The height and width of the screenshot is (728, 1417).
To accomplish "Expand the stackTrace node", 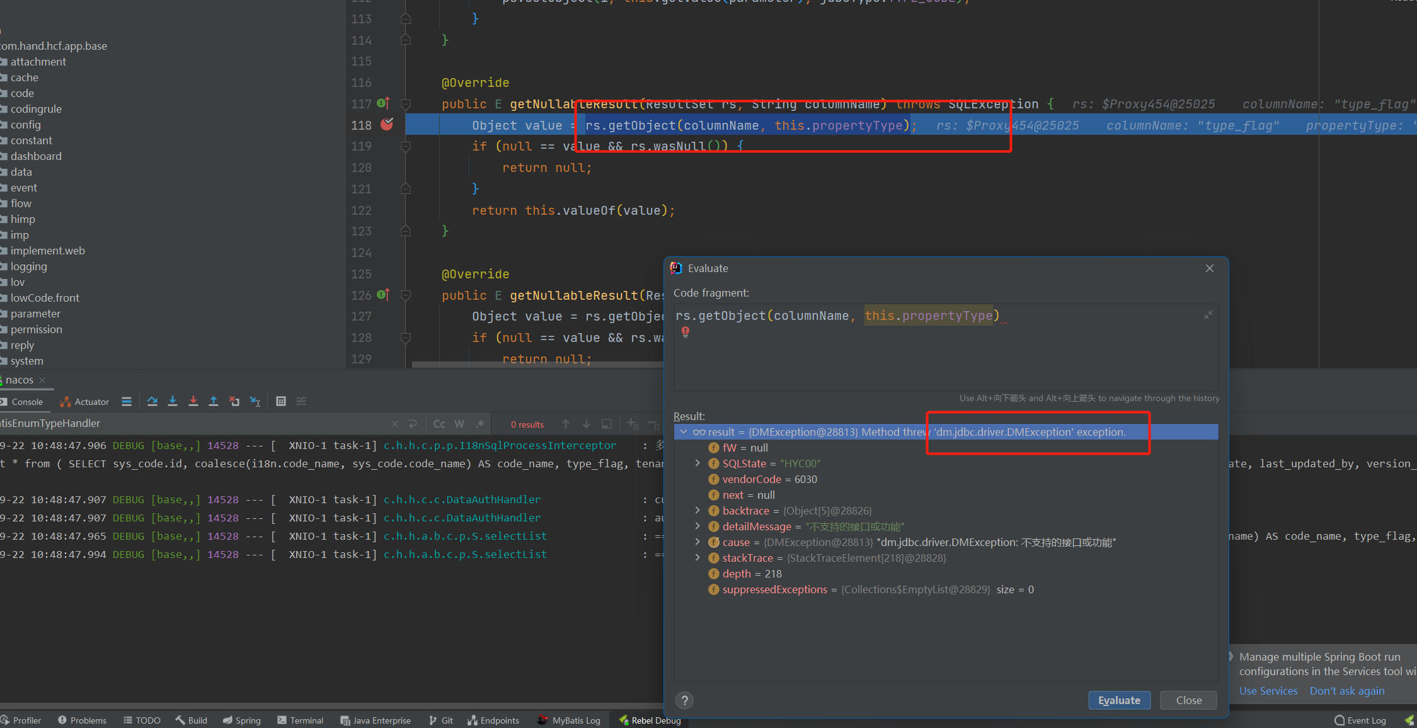I will (x=697, y=557).
